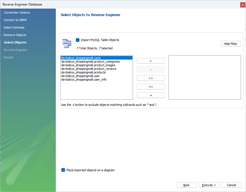Click the + wildcard exclude button
The image size is (246, 192).
(150, 95)
